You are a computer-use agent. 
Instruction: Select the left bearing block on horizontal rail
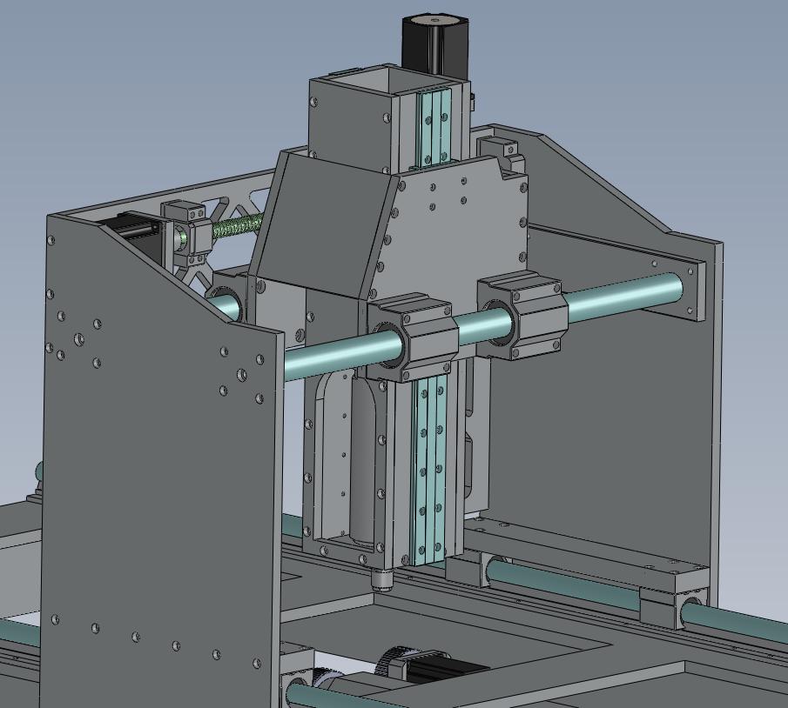(x=414, y=337)
